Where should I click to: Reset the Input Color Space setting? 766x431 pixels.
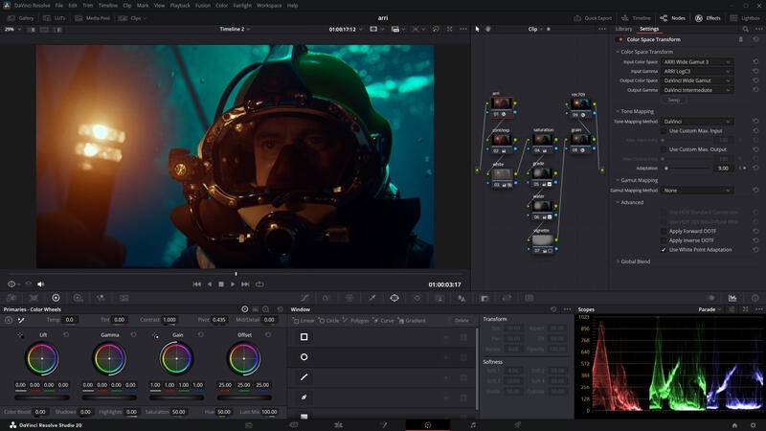coord(755,61)
